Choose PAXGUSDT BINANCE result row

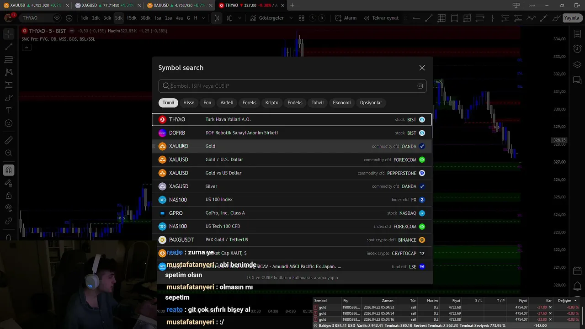tap(292, 240)
